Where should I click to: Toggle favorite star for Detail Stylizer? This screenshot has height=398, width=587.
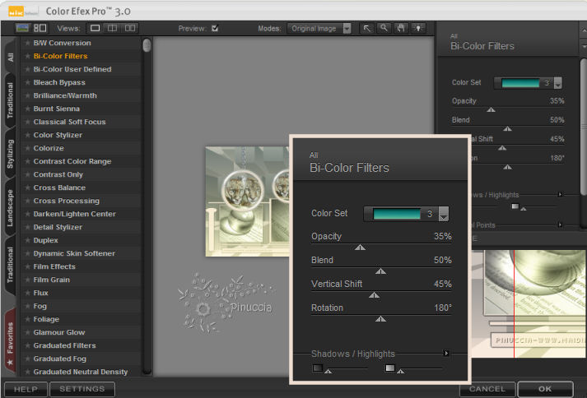tap(28, 227)
